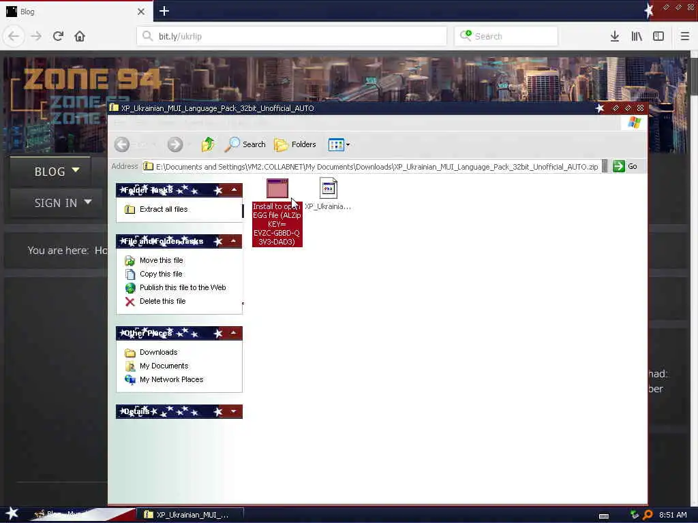Click the Publish to Web globe icon
Image resolution: width=698 pixels, height=523 pixels.
tap(130, 288)
